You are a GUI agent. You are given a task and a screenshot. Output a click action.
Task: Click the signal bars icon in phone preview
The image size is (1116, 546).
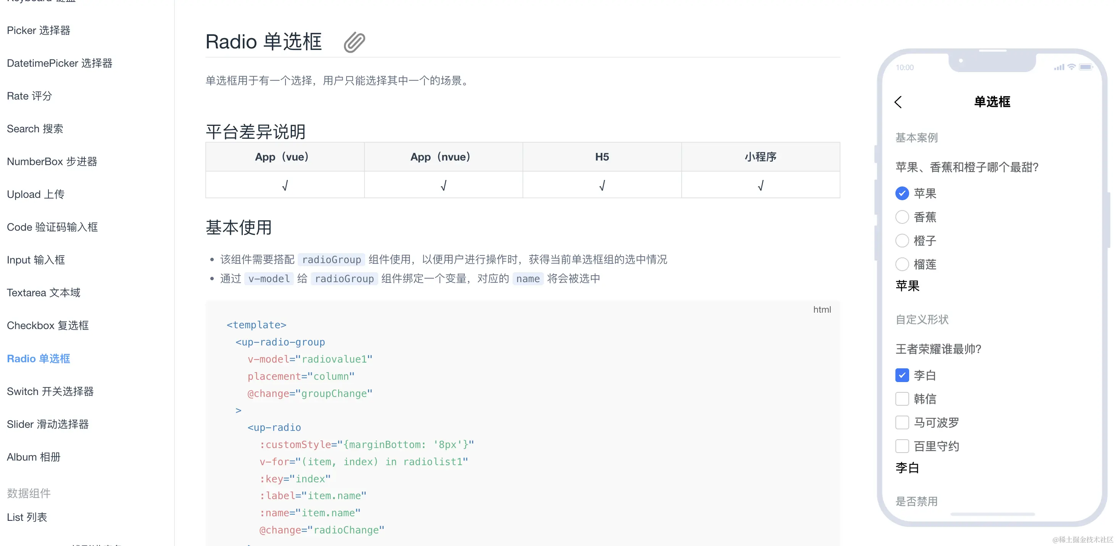pos(1059,67)
